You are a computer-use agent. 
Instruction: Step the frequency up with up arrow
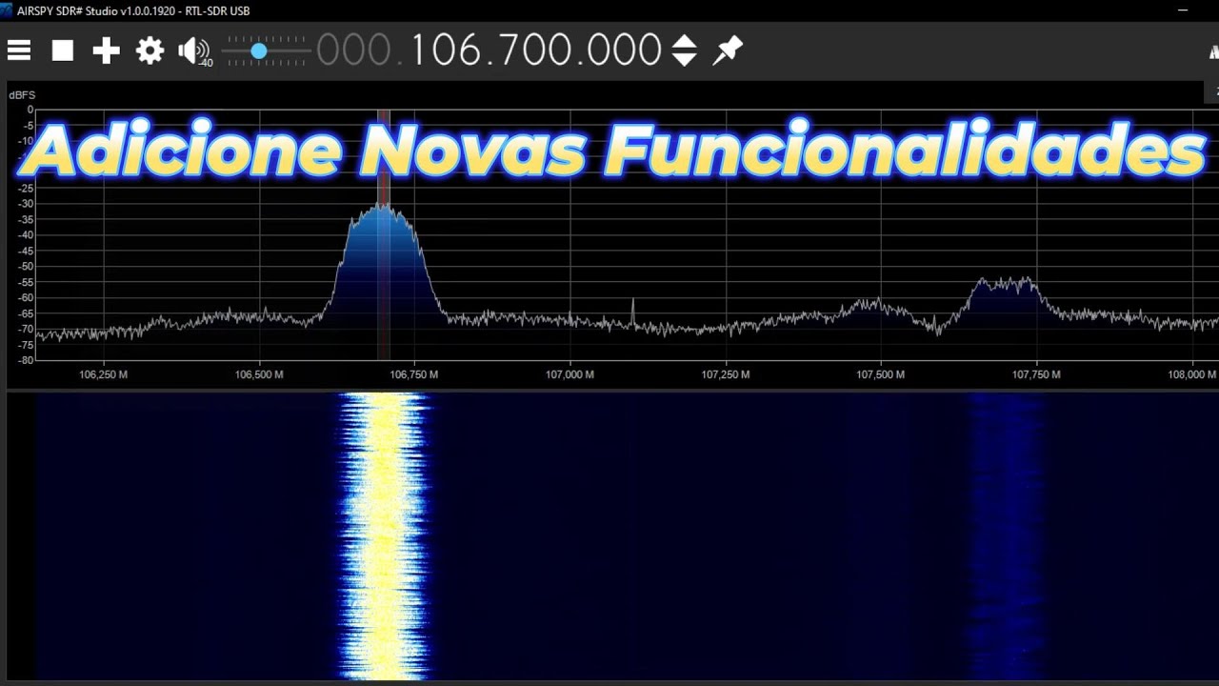[x=684, y=42]
